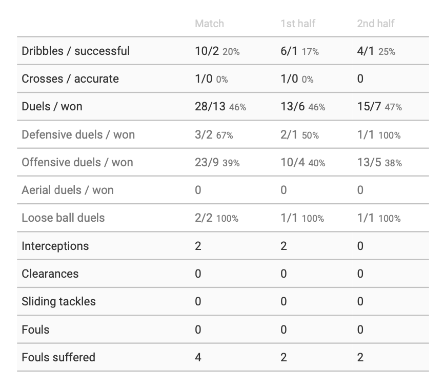Click the Match column header
This screenshot has width=444, height=387.
coord(209,24)
